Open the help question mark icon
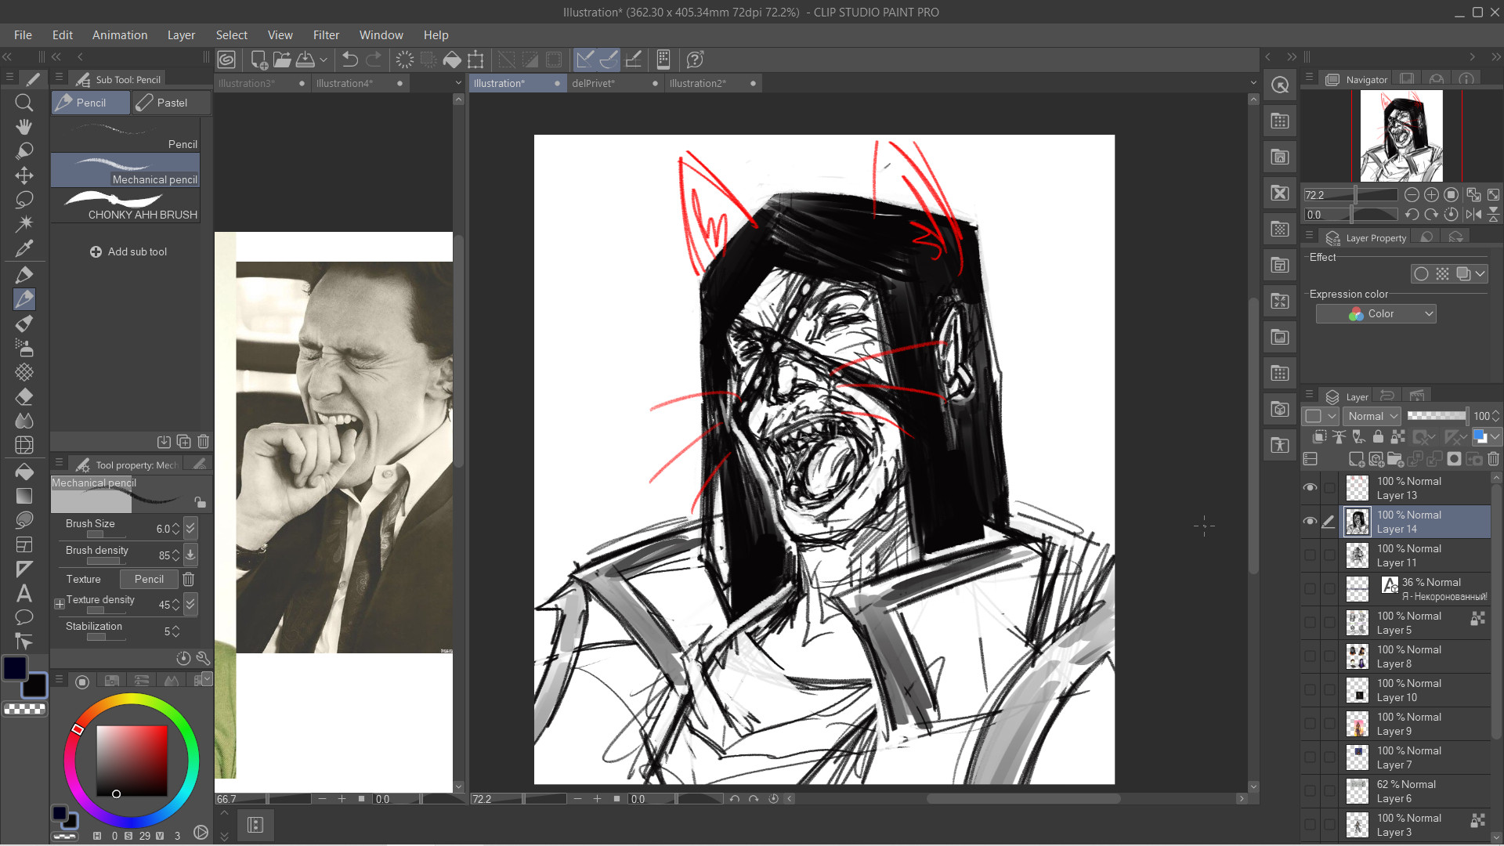 click(695, 60)
